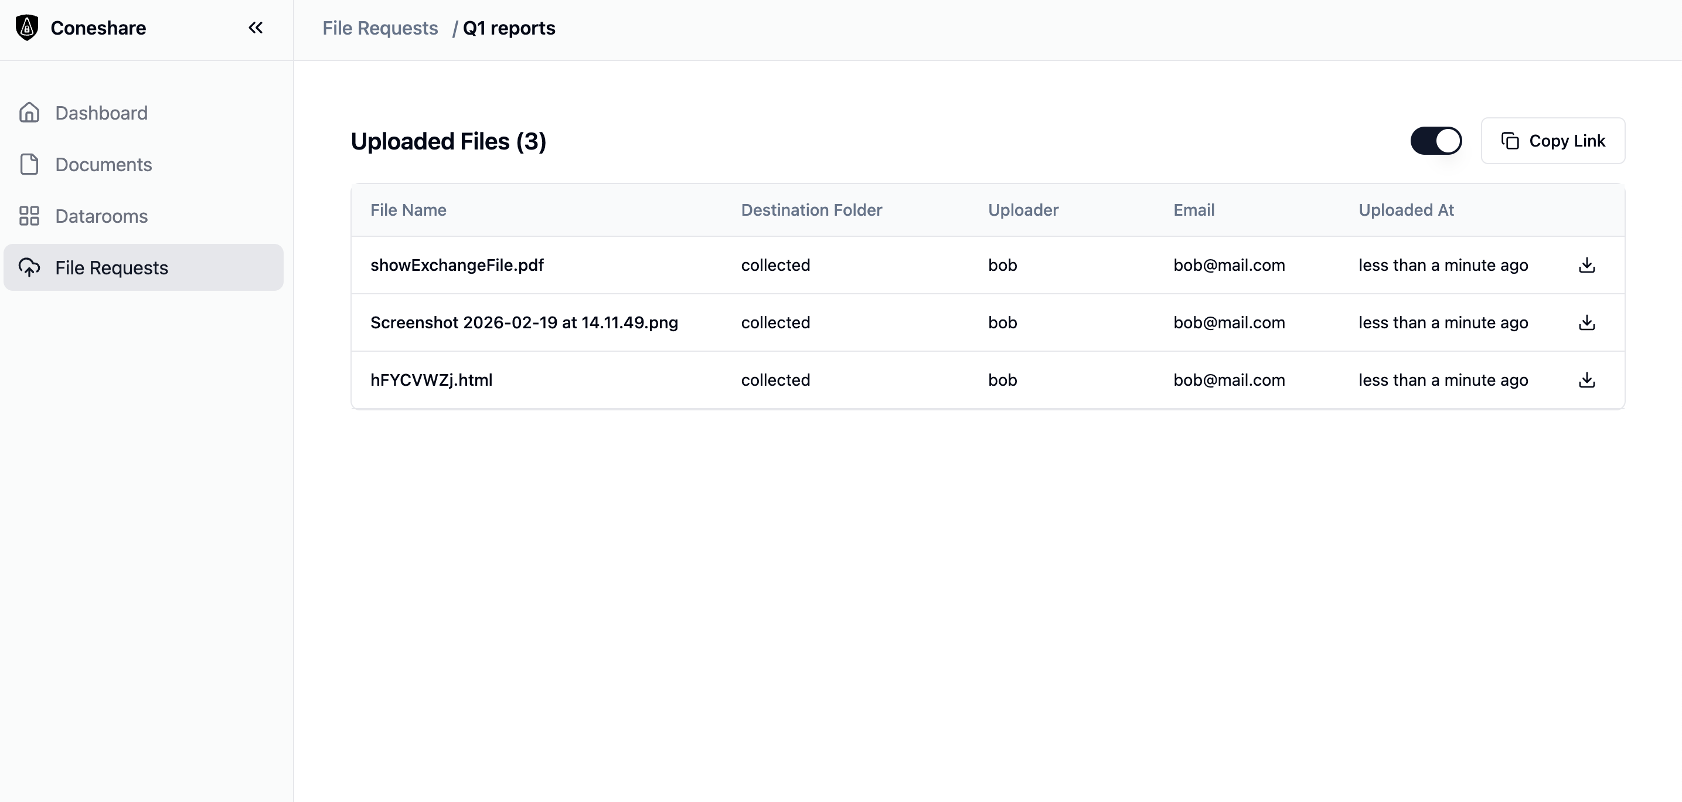Select the File Requests sidebar entry
Screen dimensions: 1682x802
111,267
